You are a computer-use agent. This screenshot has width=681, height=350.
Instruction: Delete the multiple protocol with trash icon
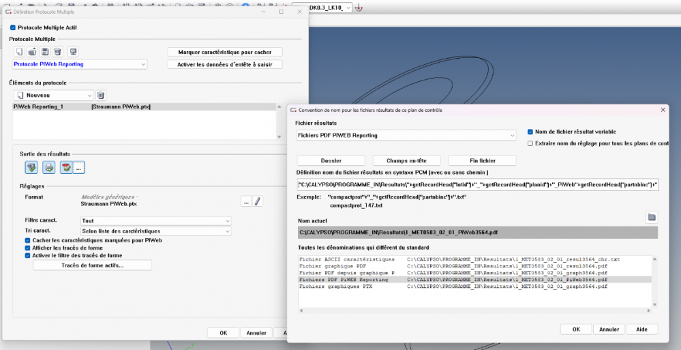point(58,52)
